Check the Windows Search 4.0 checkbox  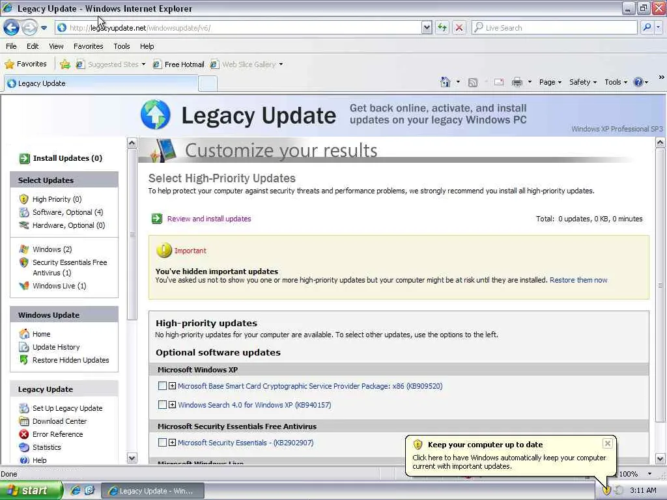162,404
